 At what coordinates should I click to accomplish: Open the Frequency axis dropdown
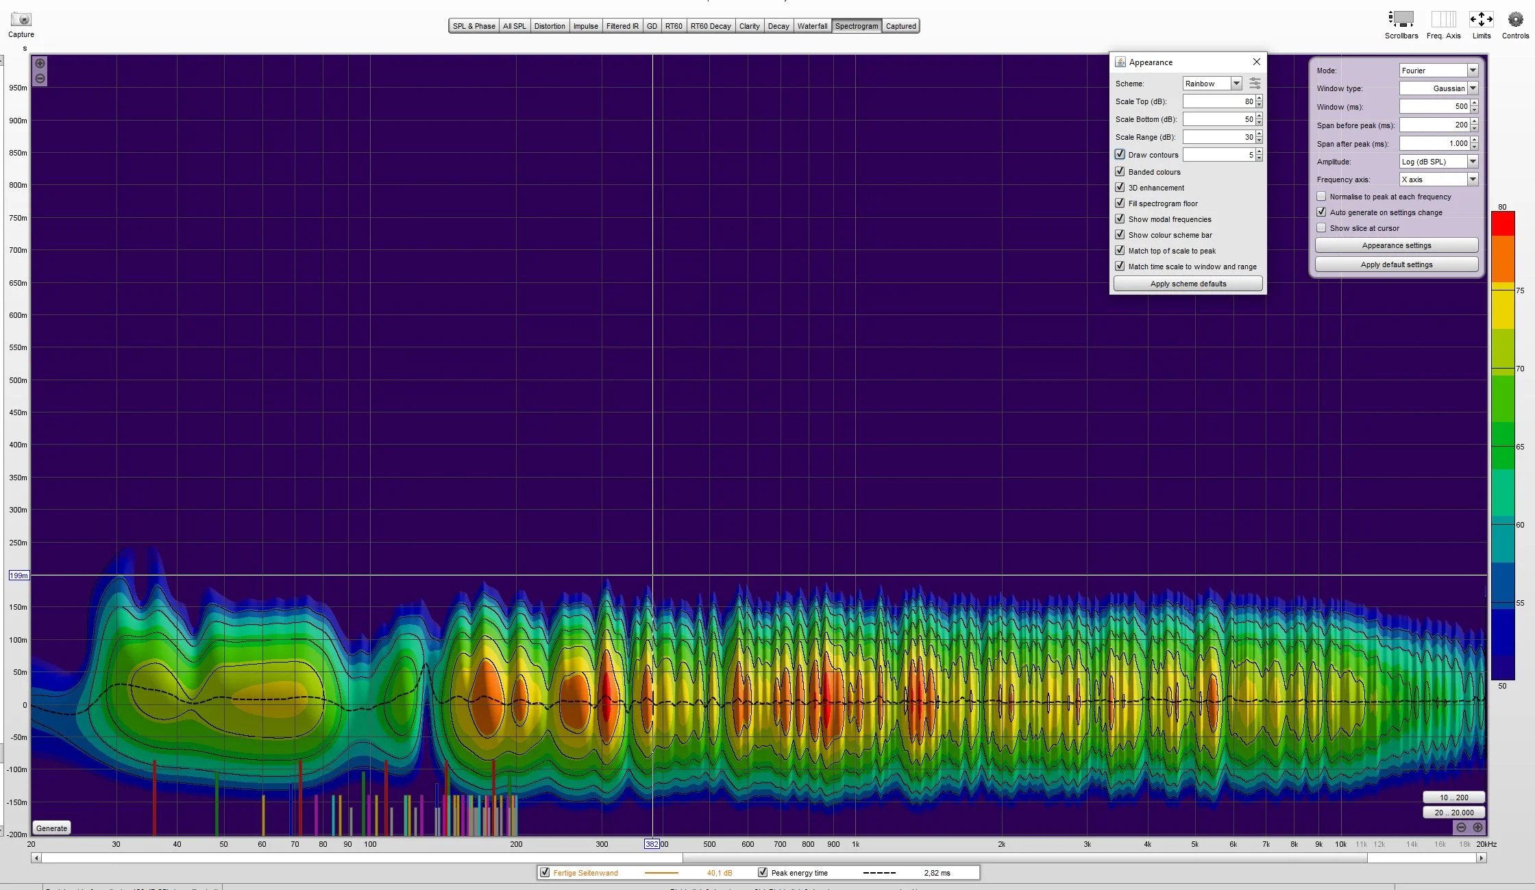point(1438,180)
